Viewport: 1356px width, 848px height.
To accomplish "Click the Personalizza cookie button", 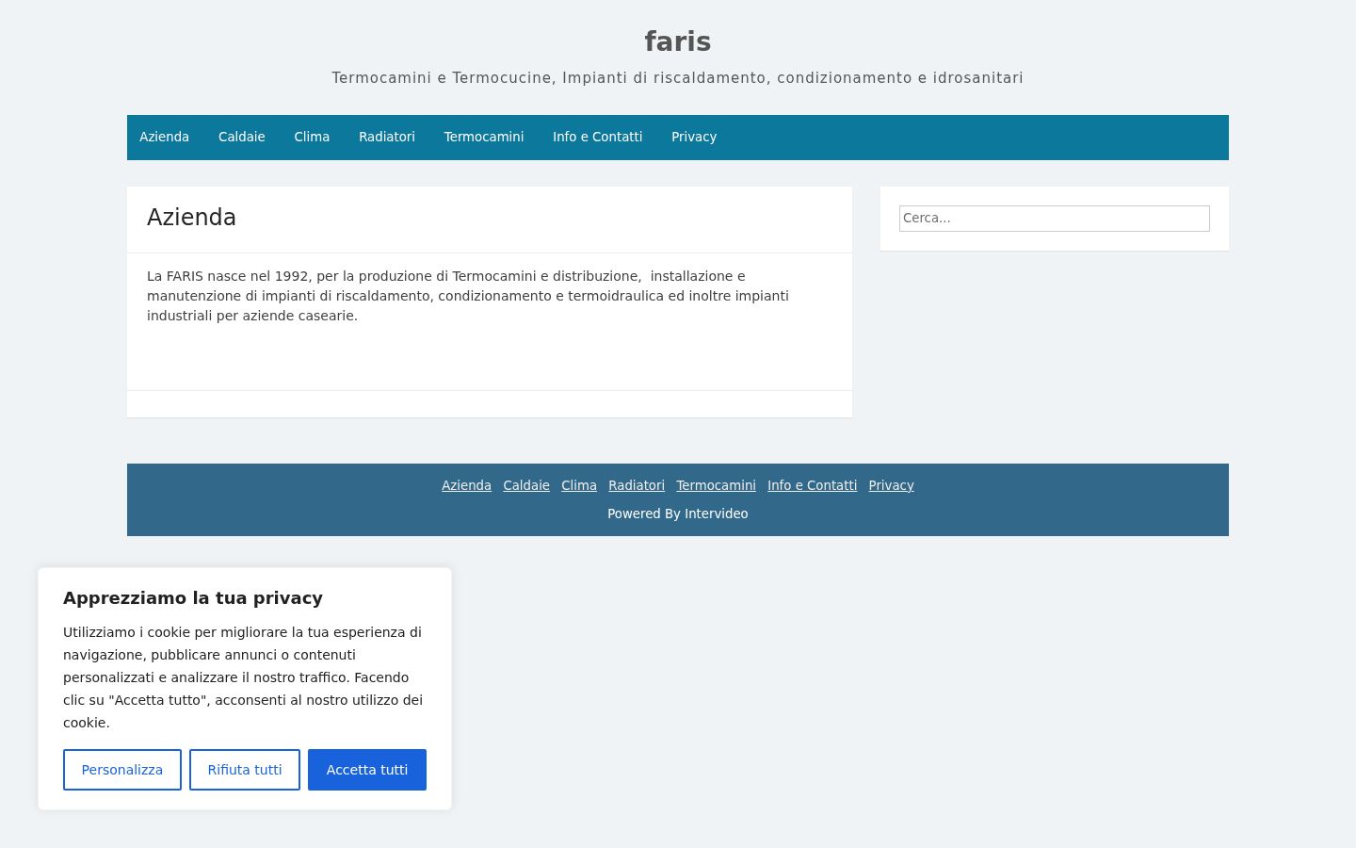I will click(122, 770).
